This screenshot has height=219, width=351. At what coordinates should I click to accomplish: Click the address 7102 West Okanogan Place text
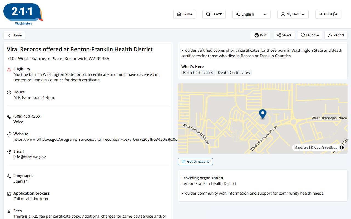pyautogui.click(x=58, y=59)
